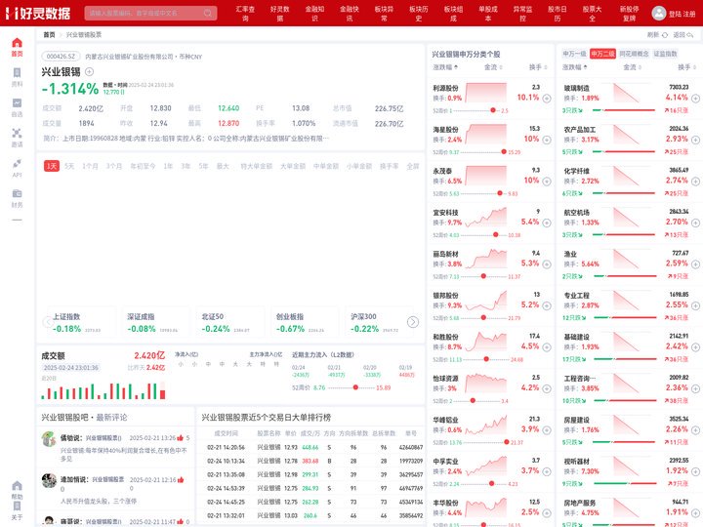This screenshot has height=527, width=703.
Task: Add 丽岛新材 with its plus icon
Action: (x=547, y=263)
